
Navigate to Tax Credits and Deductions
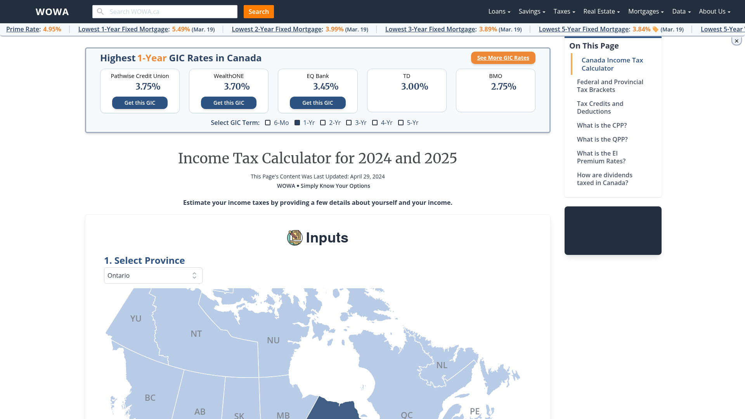(x=600, y=107)
